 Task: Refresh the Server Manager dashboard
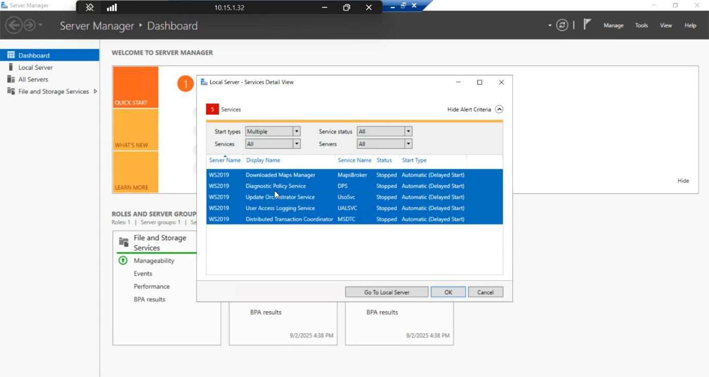563,25
